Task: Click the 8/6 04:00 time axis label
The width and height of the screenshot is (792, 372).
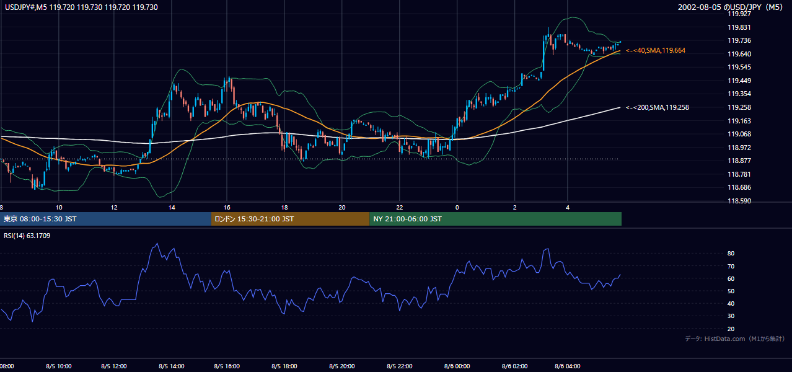Action: tap(568, 366)
